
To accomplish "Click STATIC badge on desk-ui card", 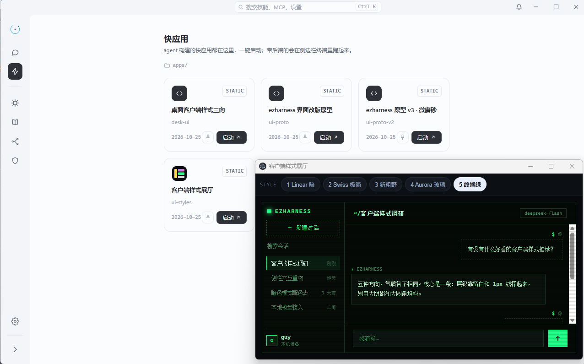I will [235, 91].
